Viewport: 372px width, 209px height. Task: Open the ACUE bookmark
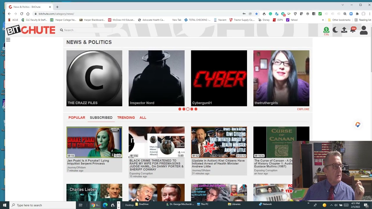coord(13,20)
